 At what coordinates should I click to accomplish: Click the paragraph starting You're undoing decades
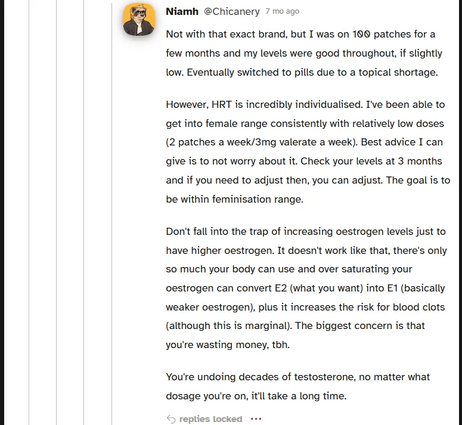[298, 386]
